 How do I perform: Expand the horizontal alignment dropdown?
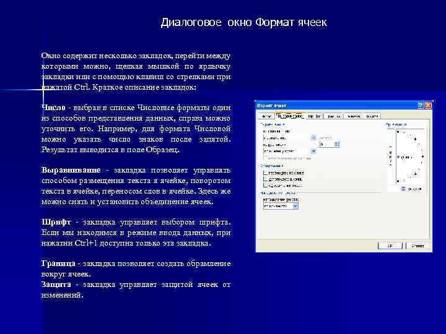click(x=313, y=138)
